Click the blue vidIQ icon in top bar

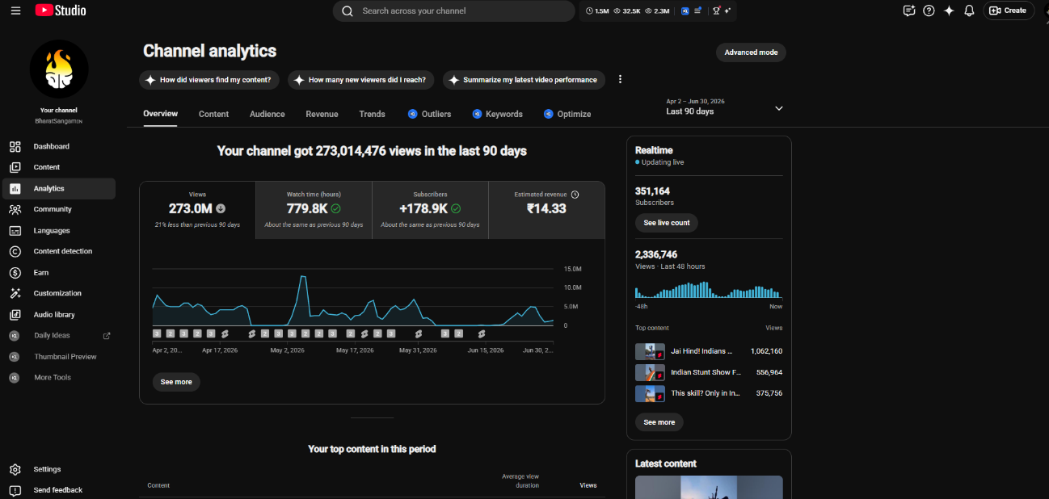(685, 10)
